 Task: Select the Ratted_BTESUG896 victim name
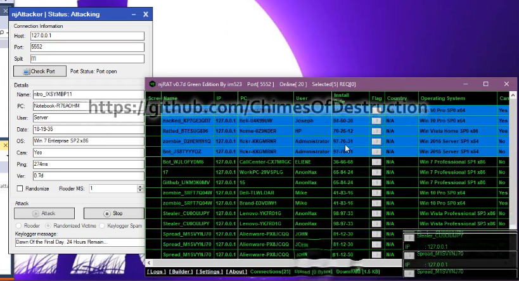[185, 131]
